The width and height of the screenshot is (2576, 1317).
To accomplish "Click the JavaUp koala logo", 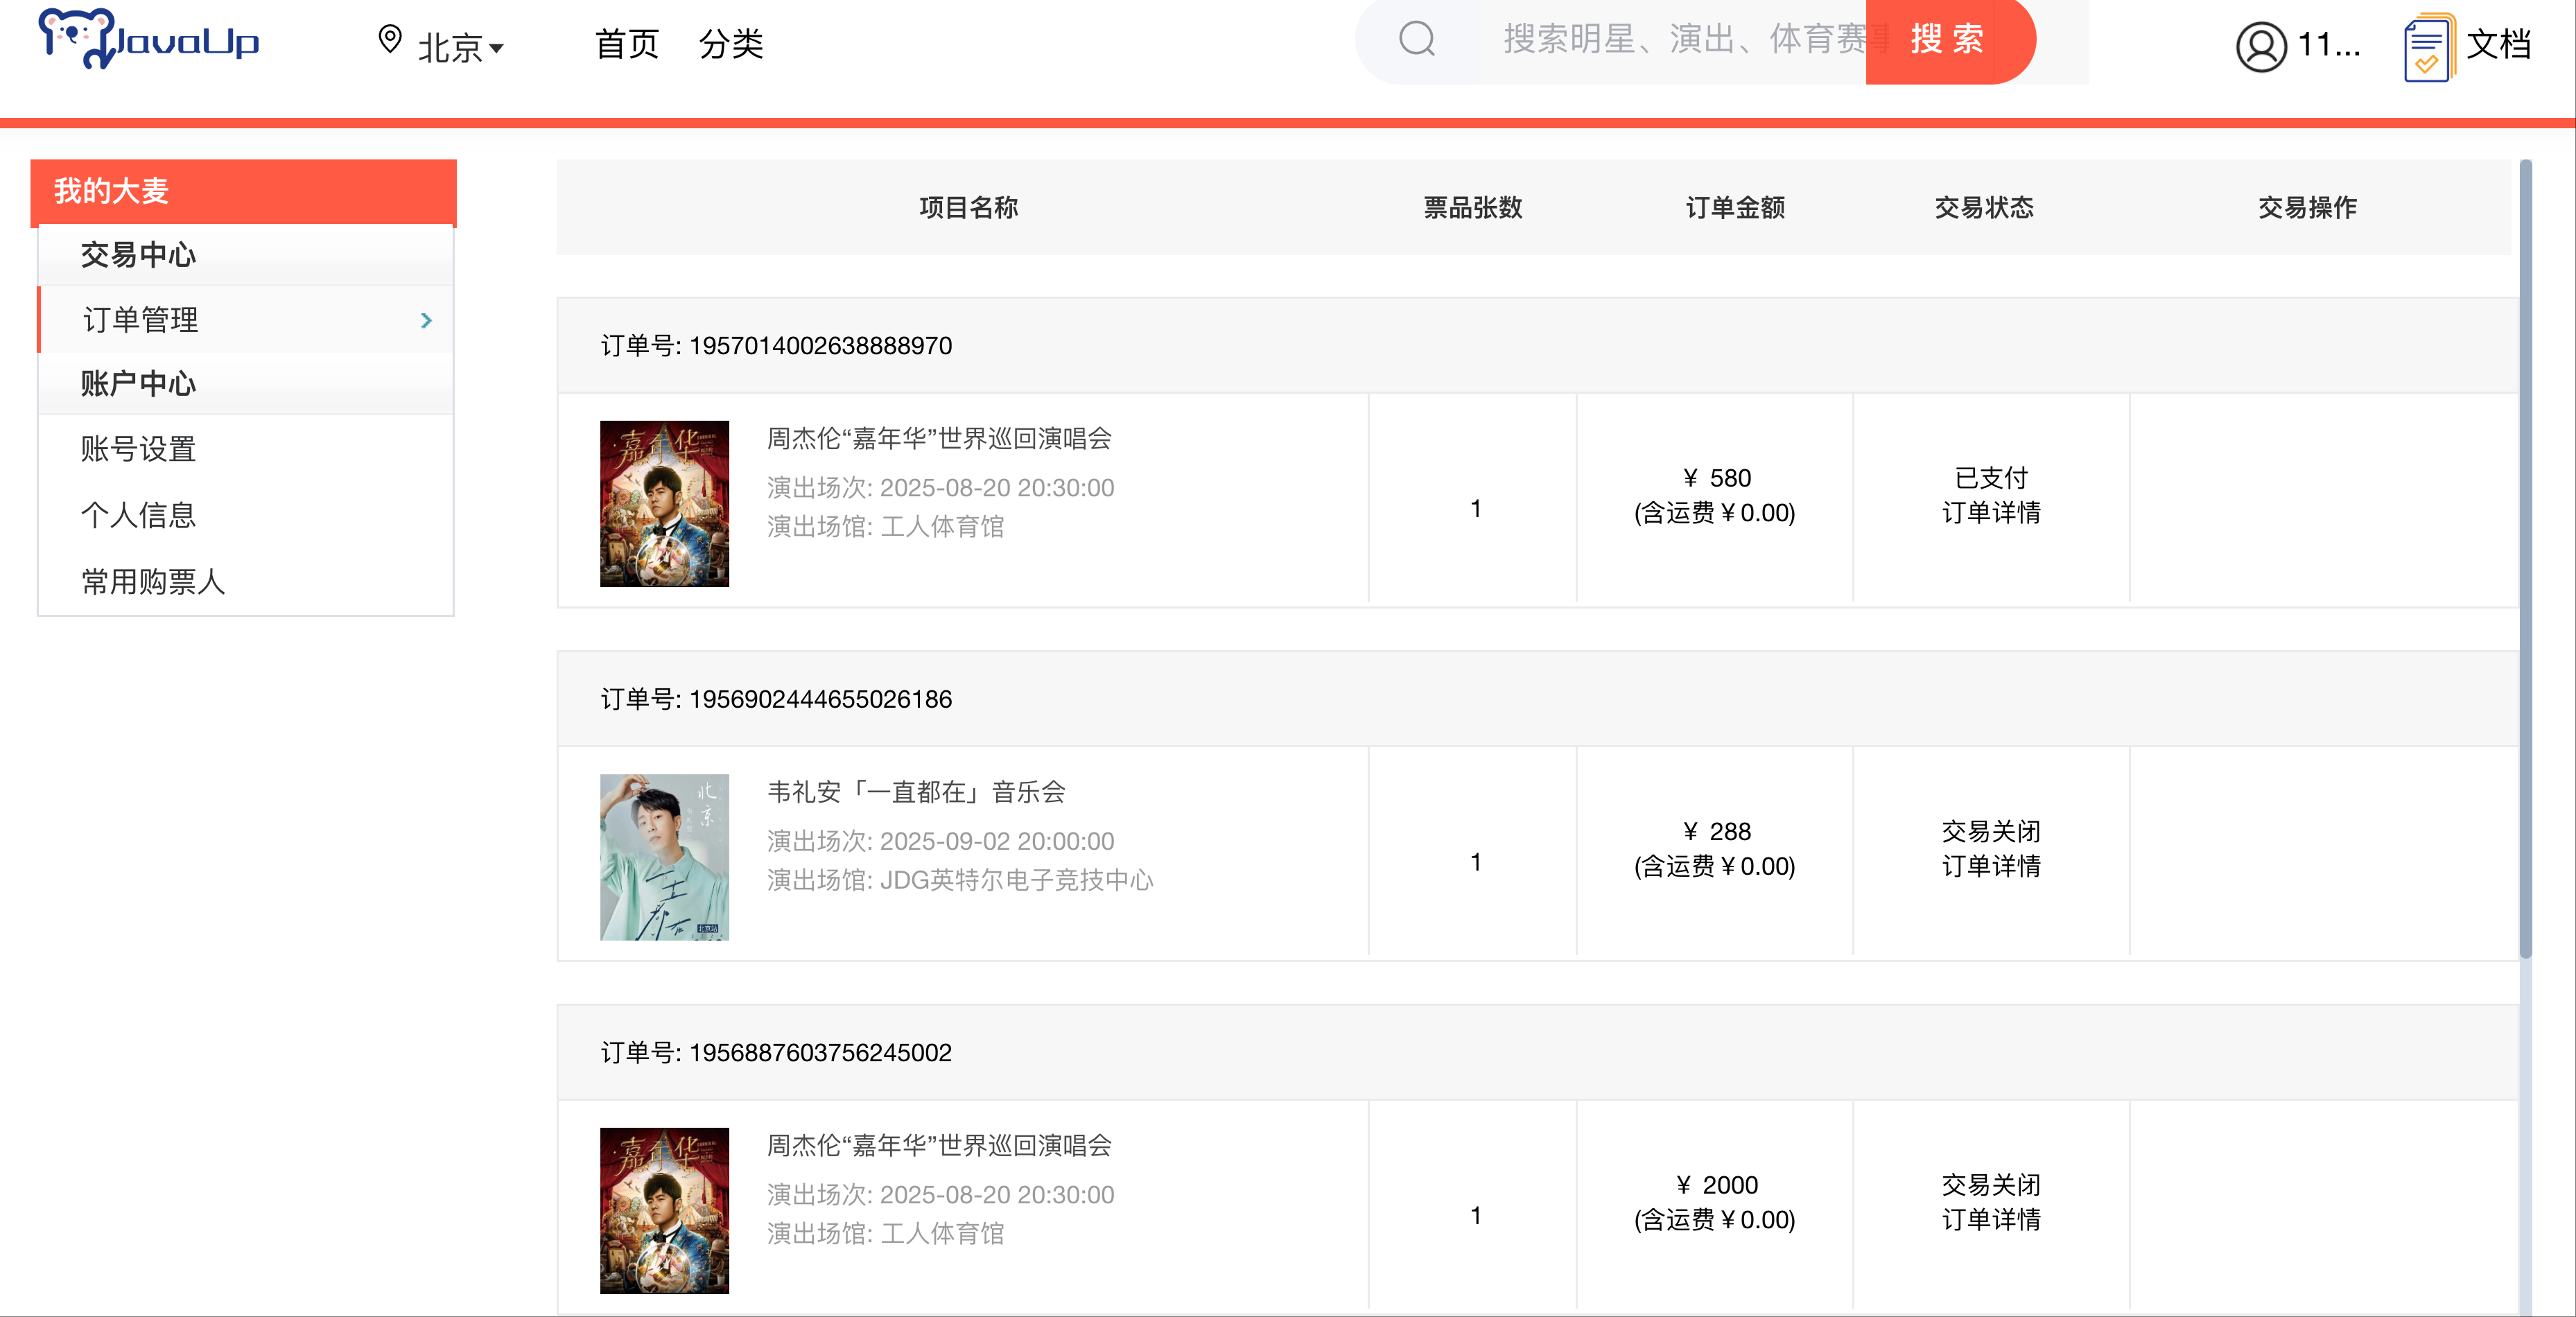I will [148, 40].
